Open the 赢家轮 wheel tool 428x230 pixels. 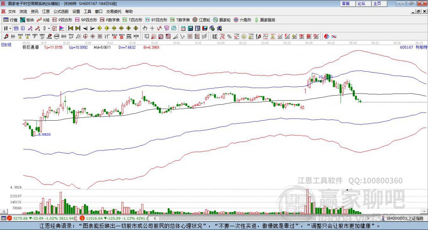click(222, 20)
